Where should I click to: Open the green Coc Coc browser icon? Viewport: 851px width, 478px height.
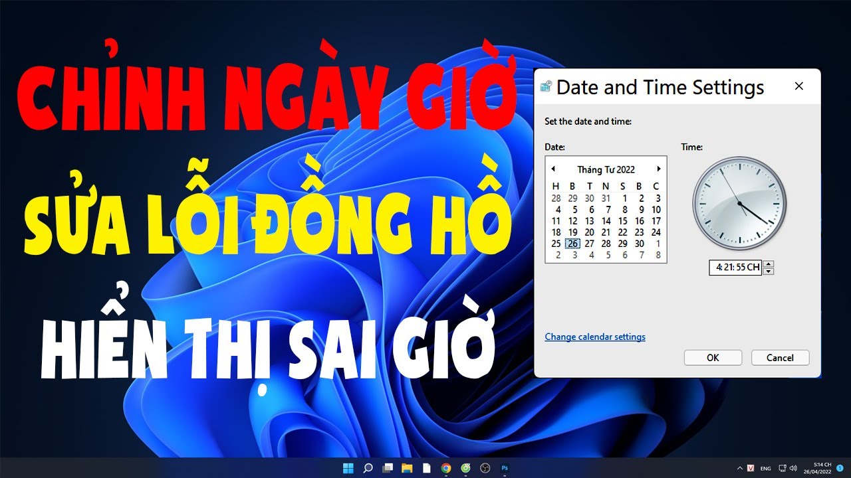[466, 468]
